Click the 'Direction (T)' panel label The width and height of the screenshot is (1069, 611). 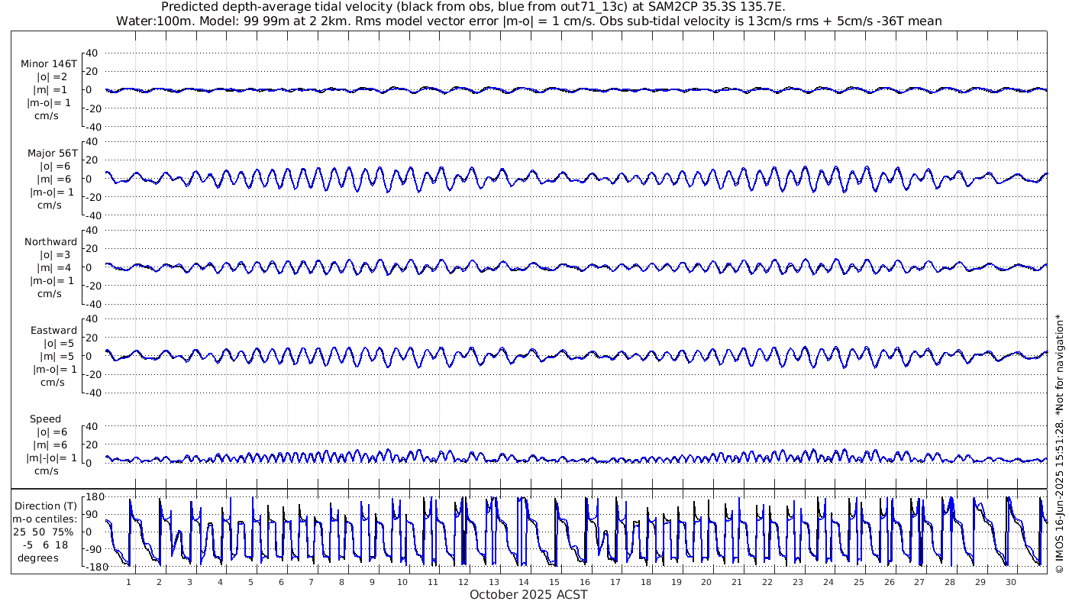tap(49, 506)
